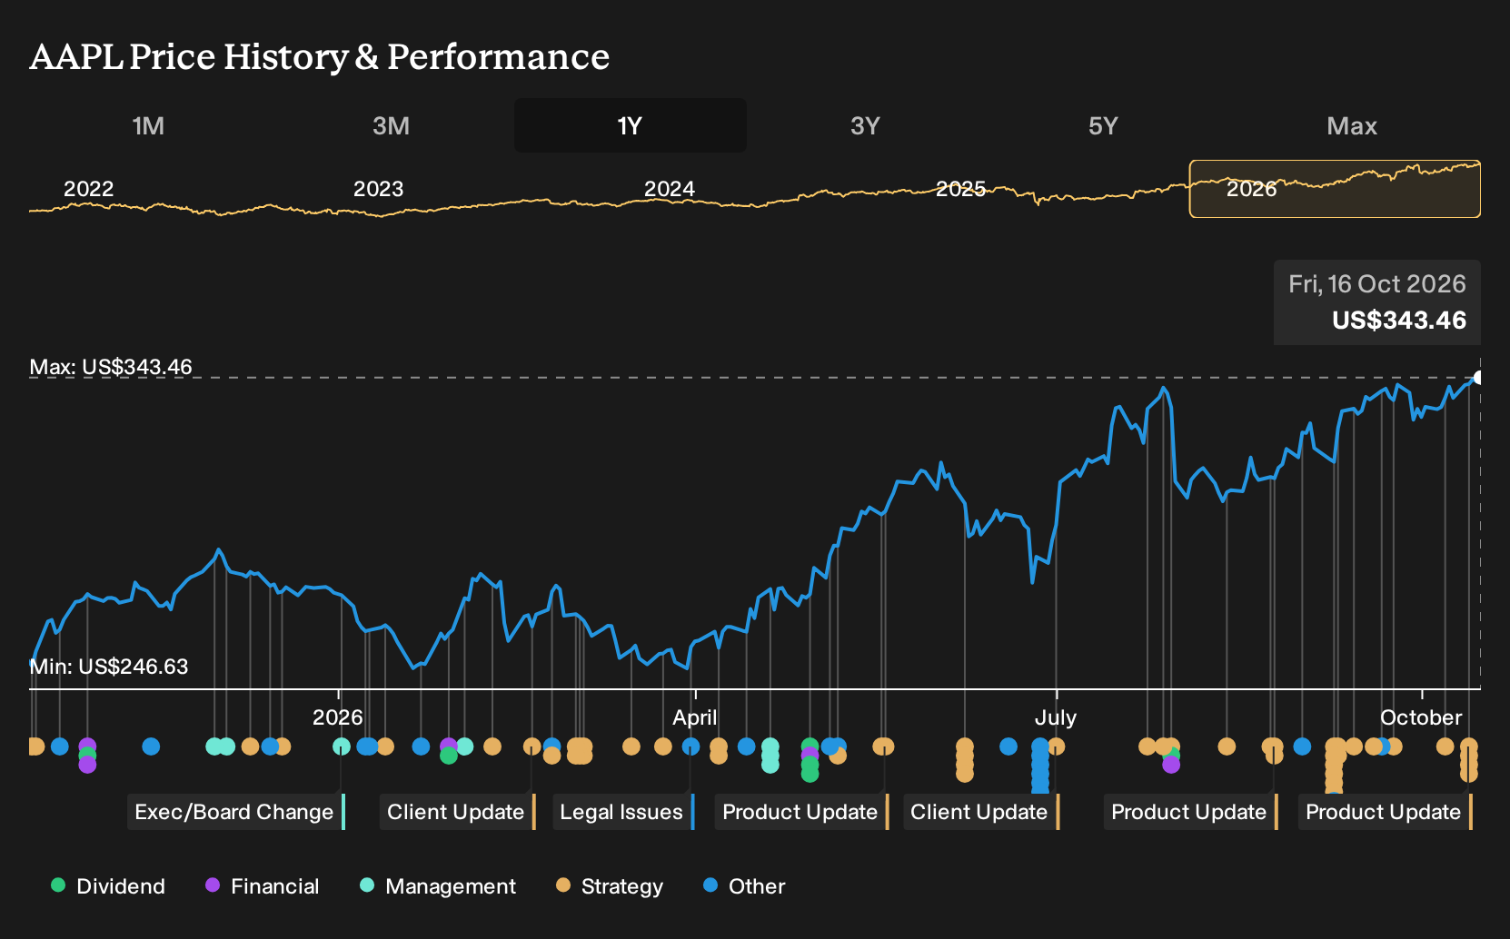Select the active 1Y range tab
This screenshot has height=939, width=1510.
tap(631, 125)
